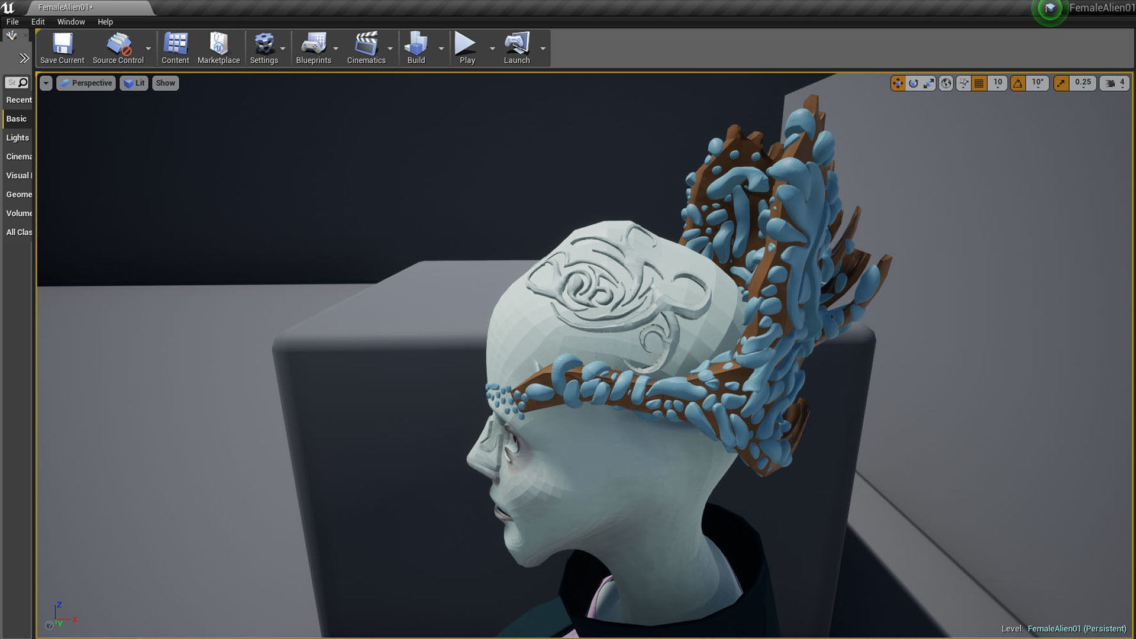Toggle grid snapping on or off

(x=979, y=83)
